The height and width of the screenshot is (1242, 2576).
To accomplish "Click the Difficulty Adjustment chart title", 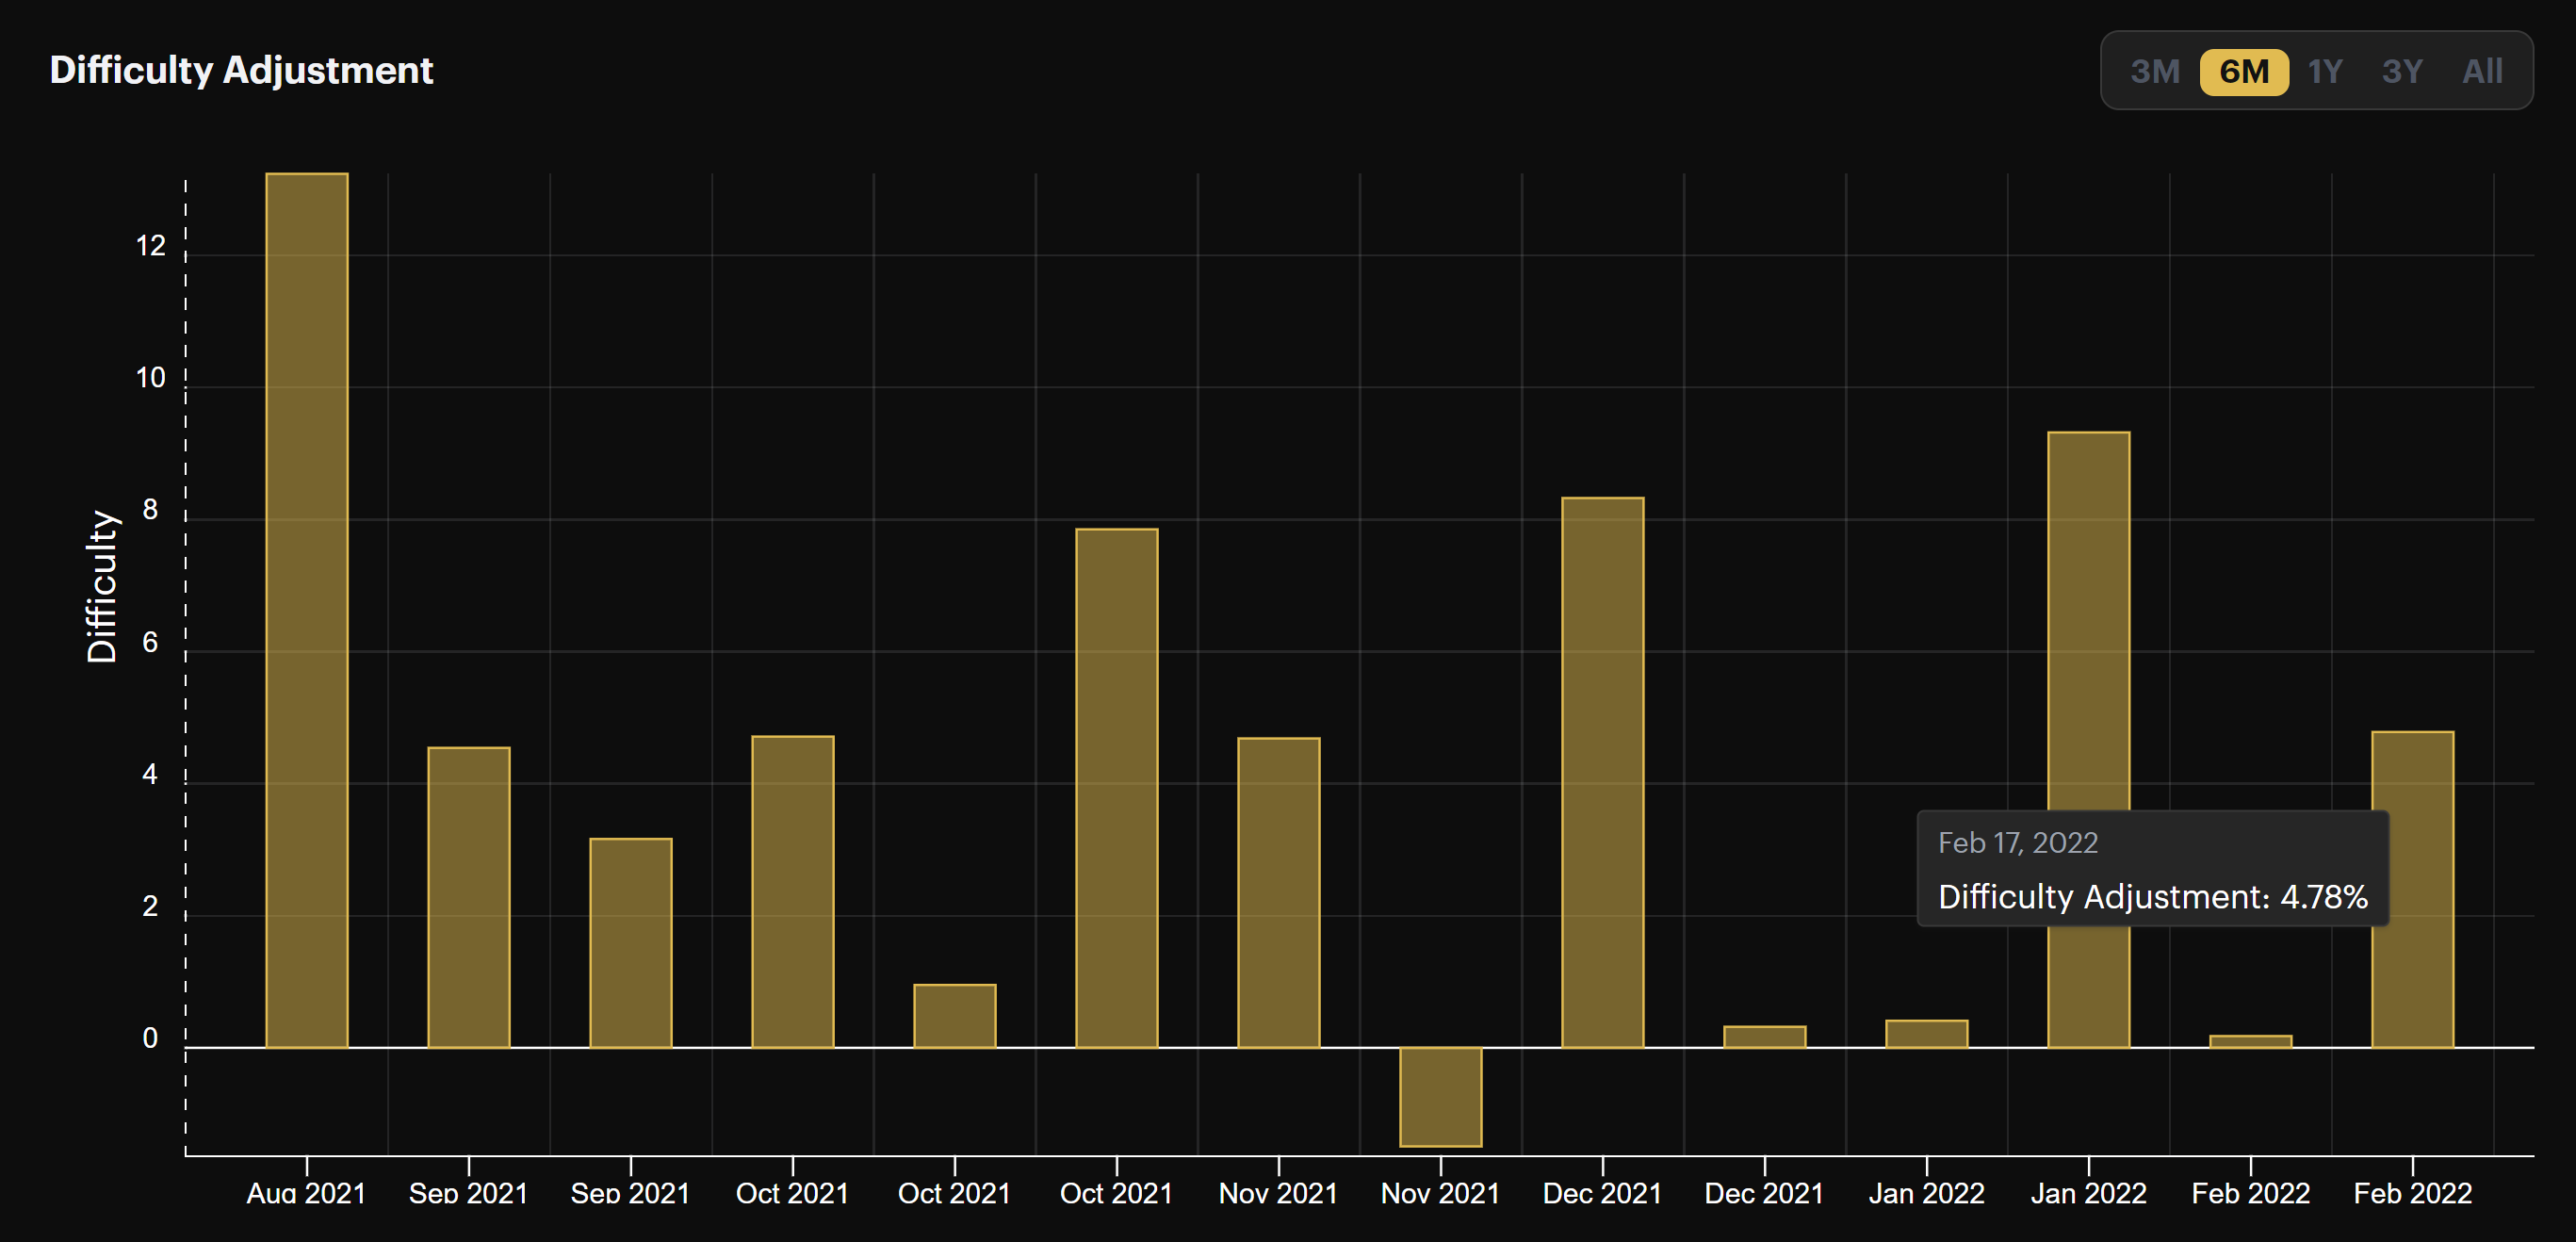I will (x=241, y=69).
